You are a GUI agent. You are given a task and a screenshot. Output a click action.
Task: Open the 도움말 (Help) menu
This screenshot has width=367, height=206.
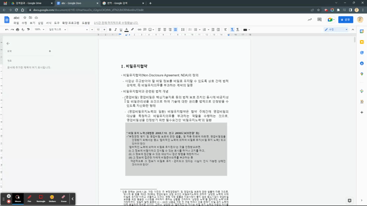click(86, 23)
